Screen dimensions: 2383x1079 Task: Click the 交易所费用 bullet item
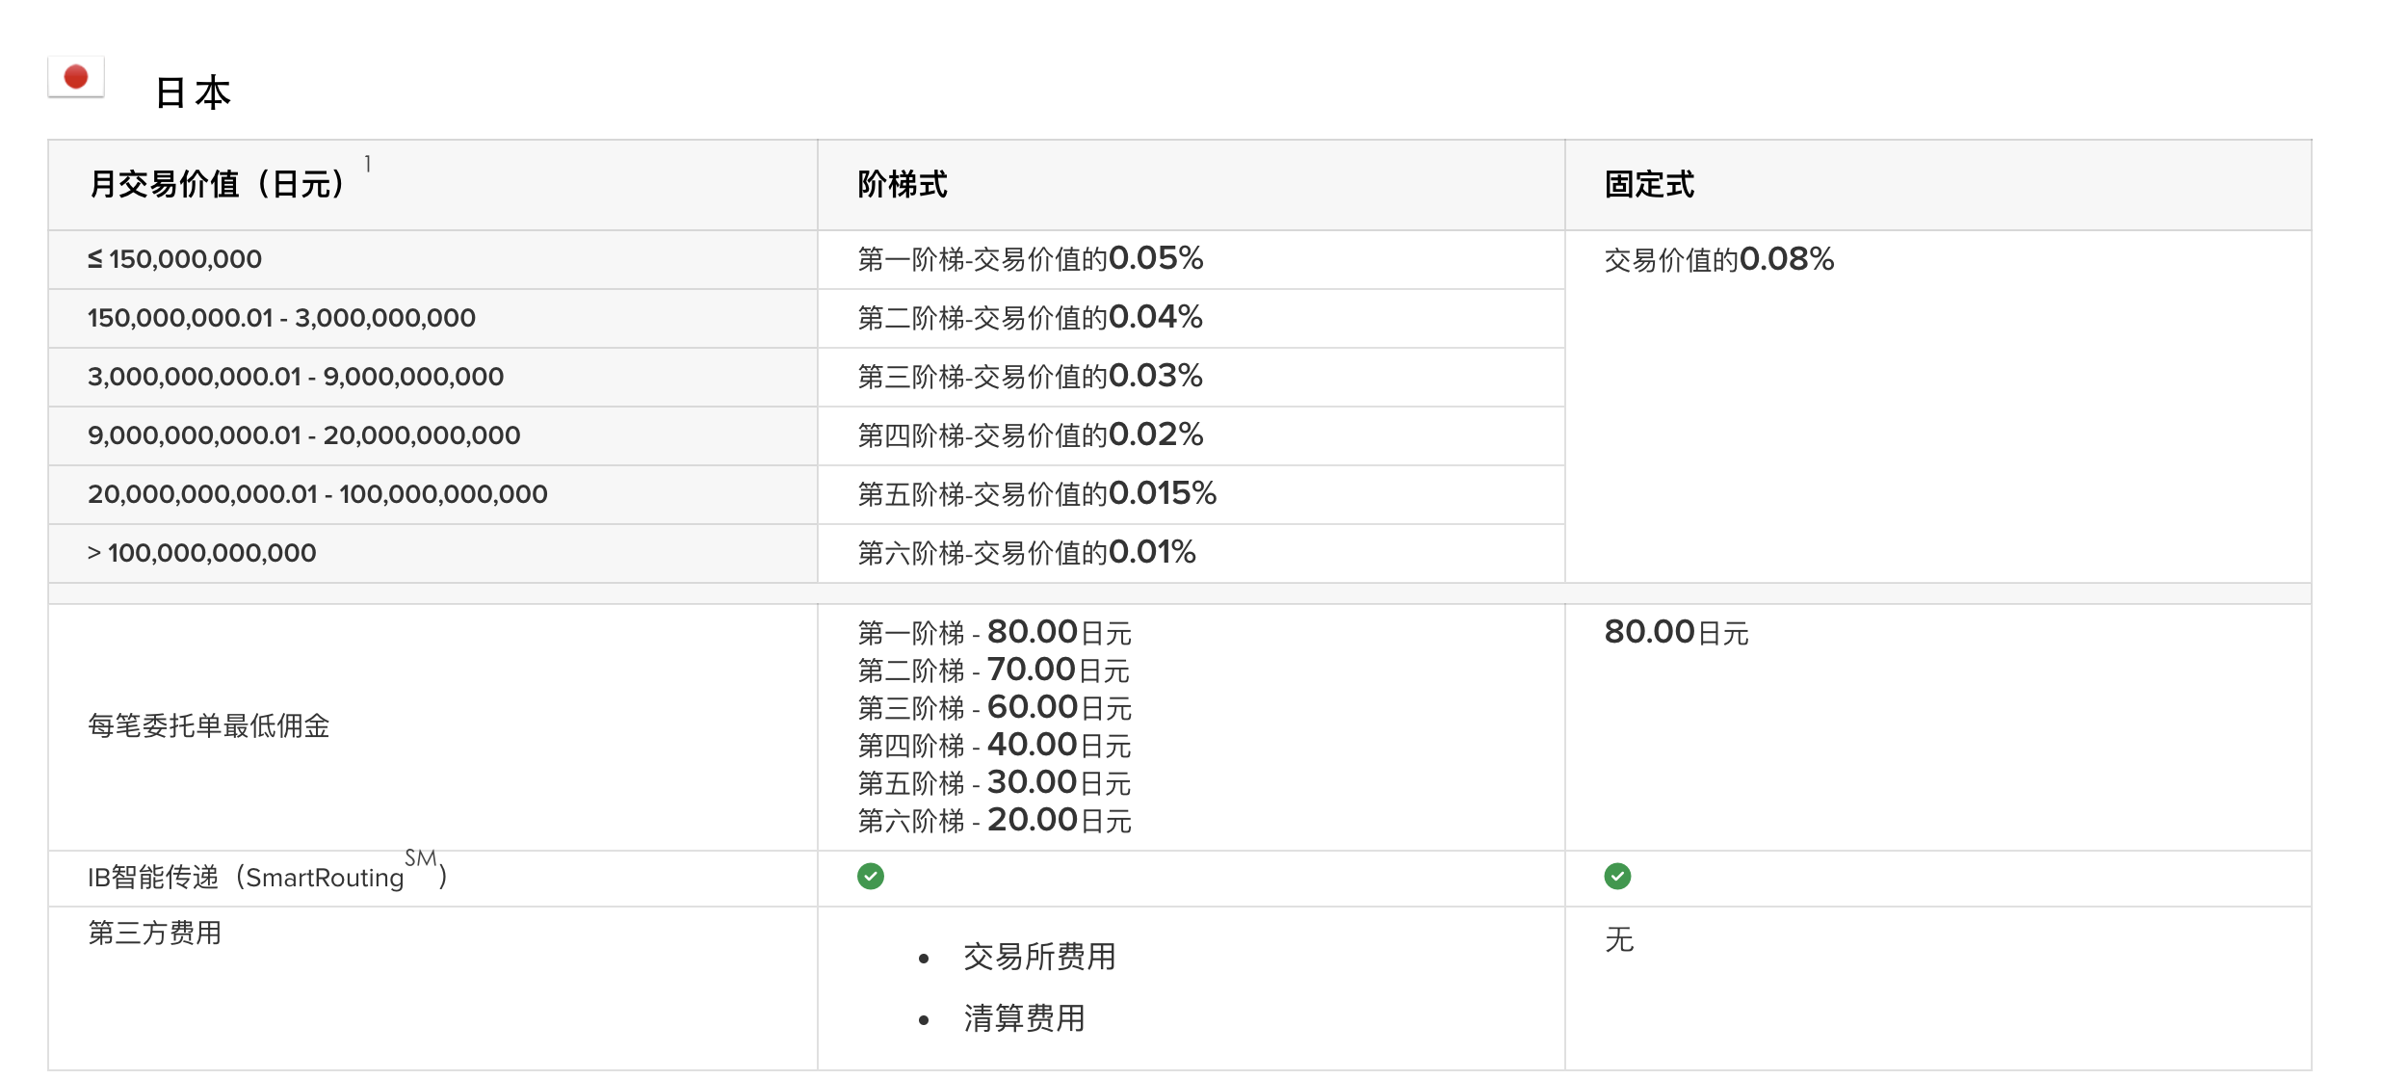(1038, 957)
